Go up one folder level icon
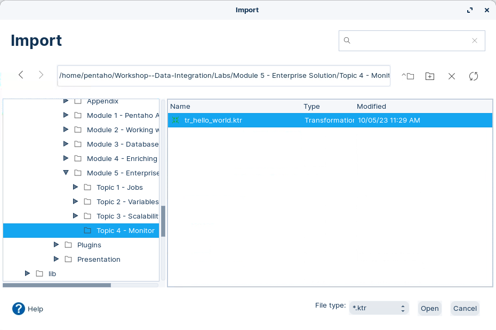The height and width of the screenshot is (330, 496). (x=408, y=76)
